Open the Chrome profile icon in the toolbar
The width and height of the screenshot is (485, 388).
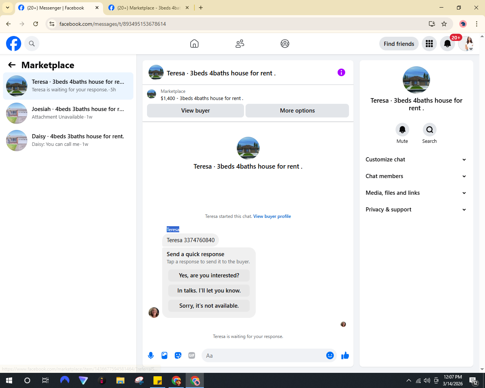pos(463,24)
